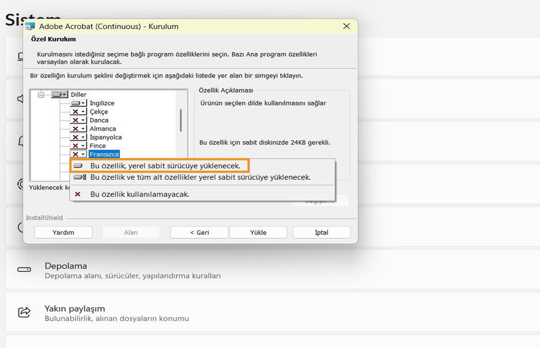Image resolution: width=540 pixels, height=348 pixels.
Task: Click the vertical scrollbar in the feature tree
Action: click(181, 120)
